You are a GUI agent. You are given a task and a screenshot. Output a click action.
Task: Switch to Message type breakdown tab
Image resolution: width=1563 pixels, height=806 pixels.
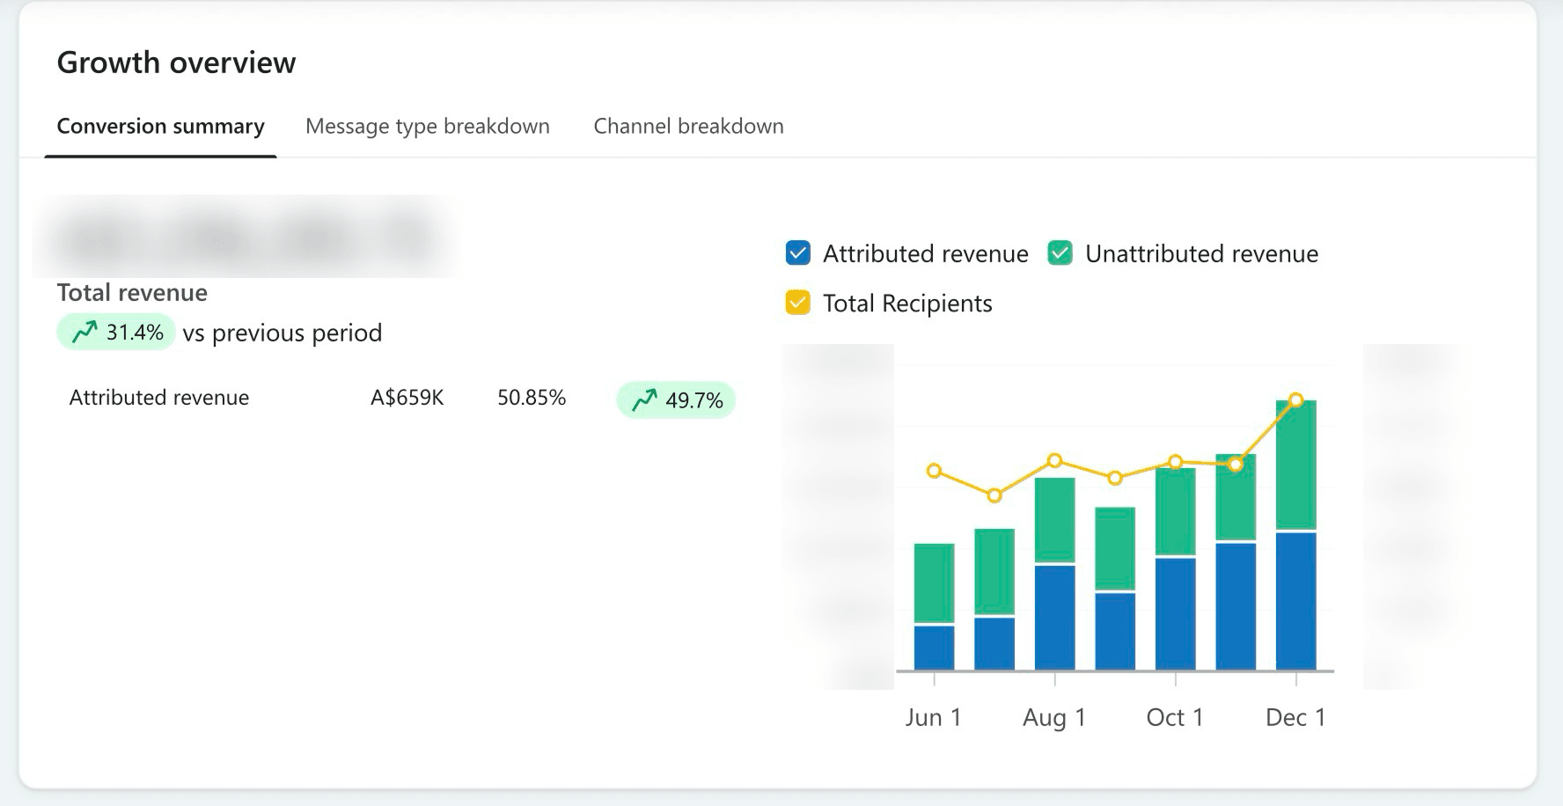pos(427,126)
